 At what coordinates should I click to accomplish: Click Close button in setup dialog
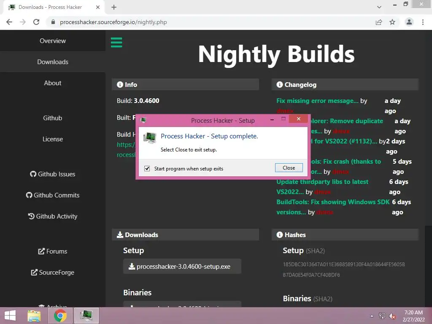(289, 168)
